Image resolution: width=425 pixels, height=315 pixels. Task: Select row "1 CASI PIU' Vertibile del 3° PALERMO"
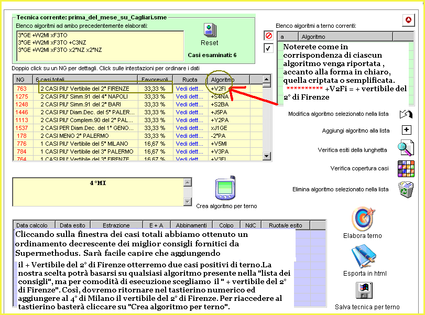(87, 151)
